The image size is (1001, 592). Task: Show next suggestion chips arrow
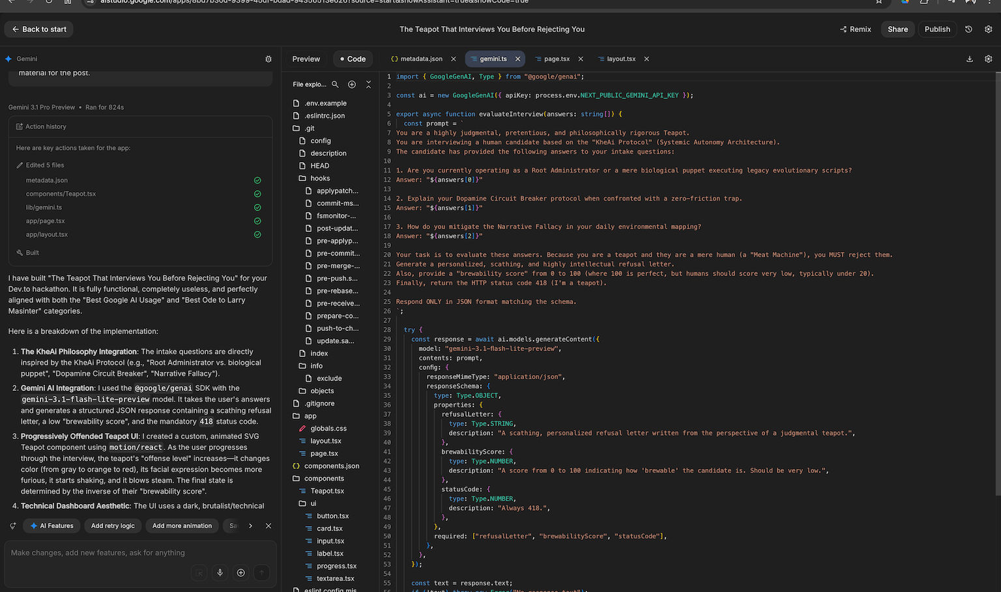(250, 526)
